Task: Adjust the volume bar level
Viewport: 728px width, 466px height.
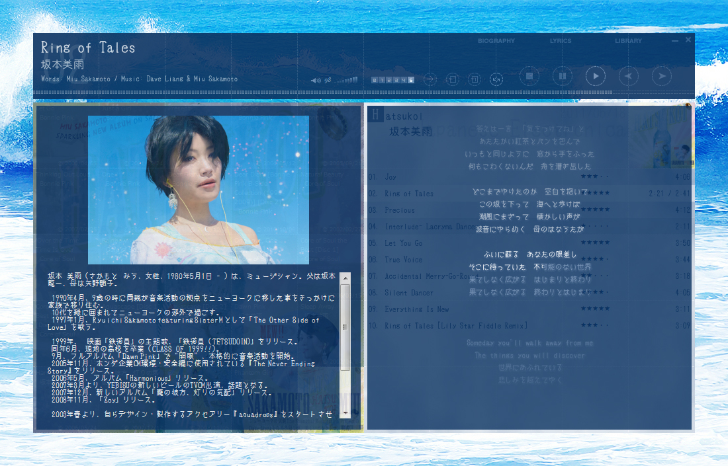Action: point(346,80)
